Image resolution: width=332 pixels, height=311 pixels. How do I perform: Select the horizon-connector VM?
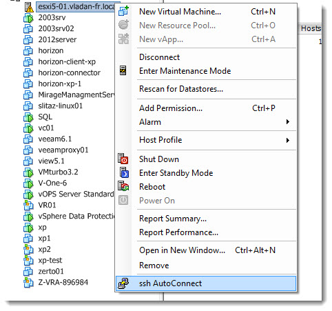click(x=69, y=72)
